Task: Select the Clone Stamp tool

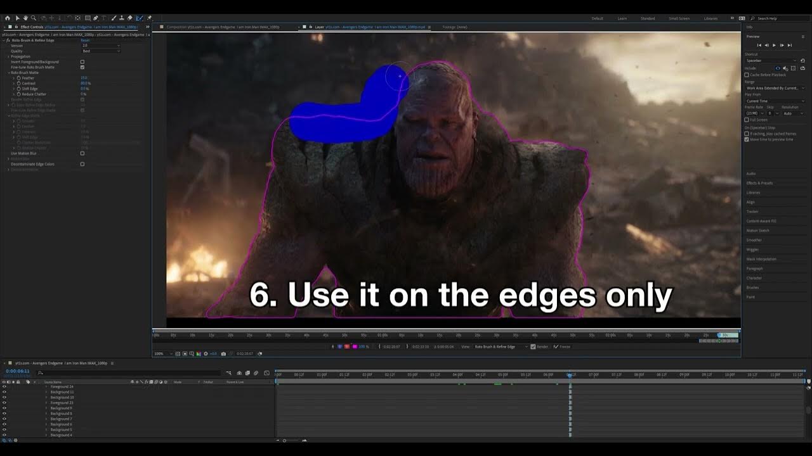Action: tap(122, 18)
